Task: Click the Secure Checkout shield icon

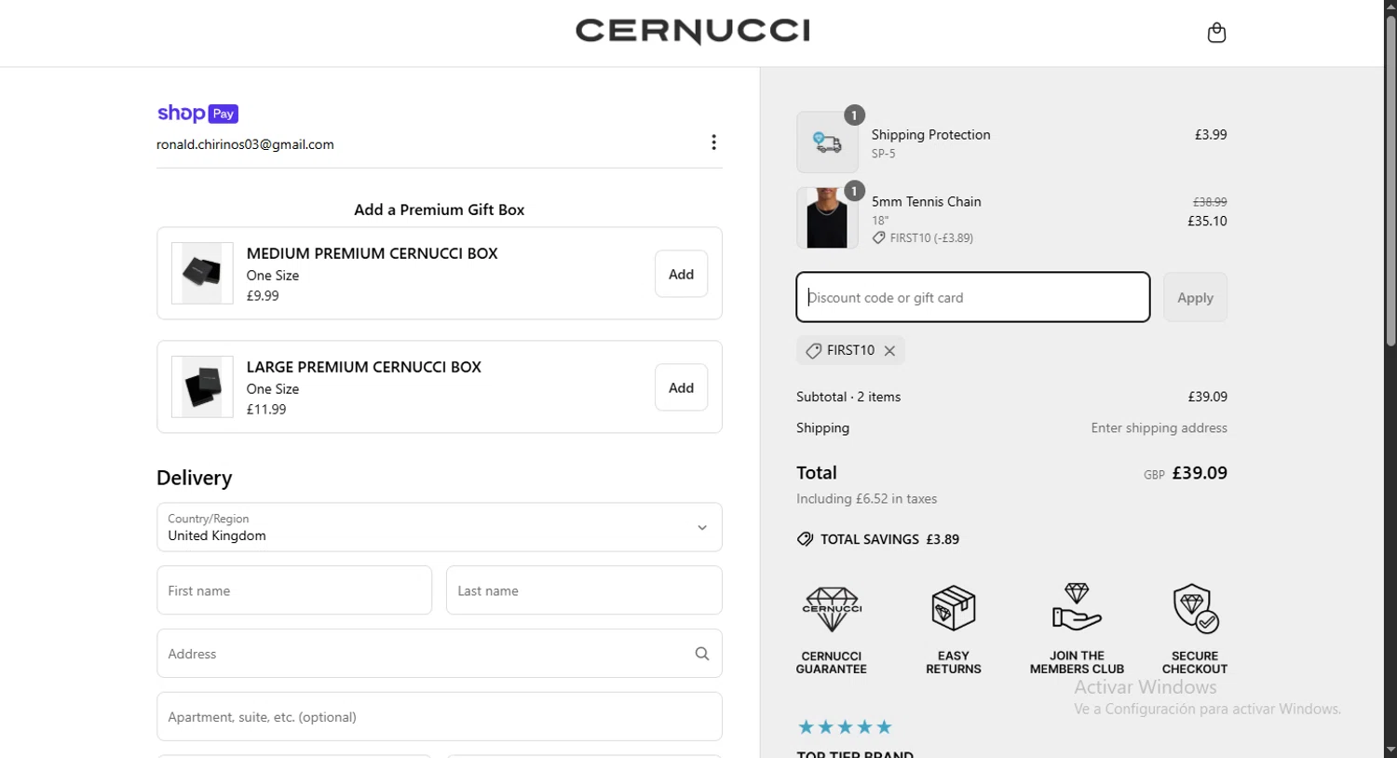Action: pos(1196,609)
